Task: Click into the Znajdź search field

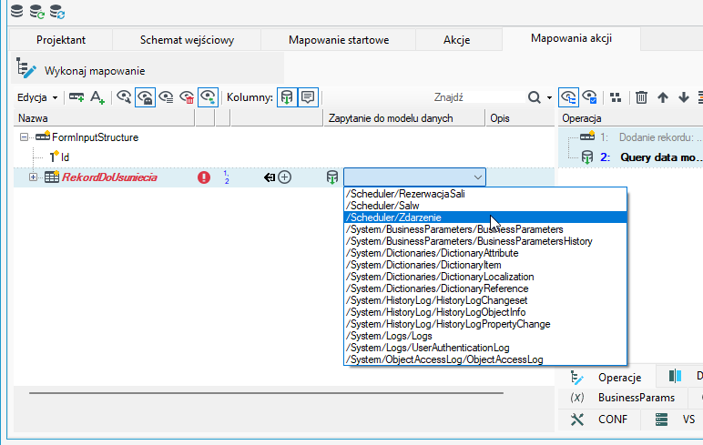Action: pyautogui.click(x=477, y=97)
